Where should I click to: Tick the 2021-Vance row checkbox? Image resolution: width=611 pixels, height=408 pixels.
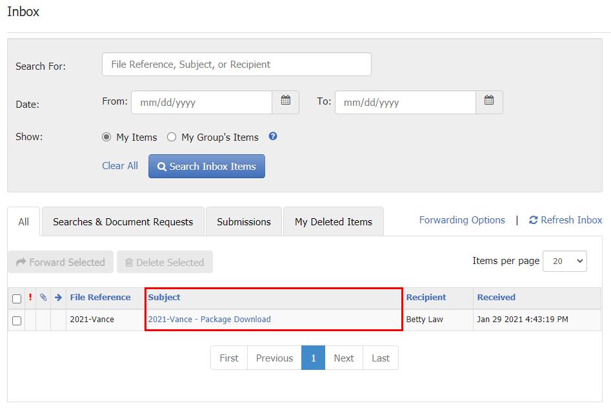click(x=17, y=321)
